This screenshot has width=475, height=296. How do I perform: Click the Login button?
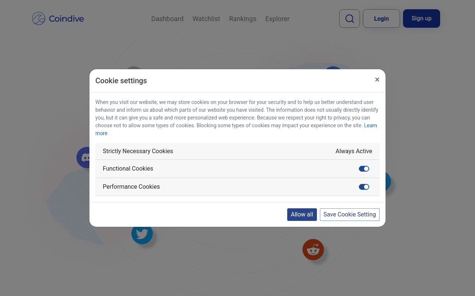pyautogui.click(x=381, y=18)
